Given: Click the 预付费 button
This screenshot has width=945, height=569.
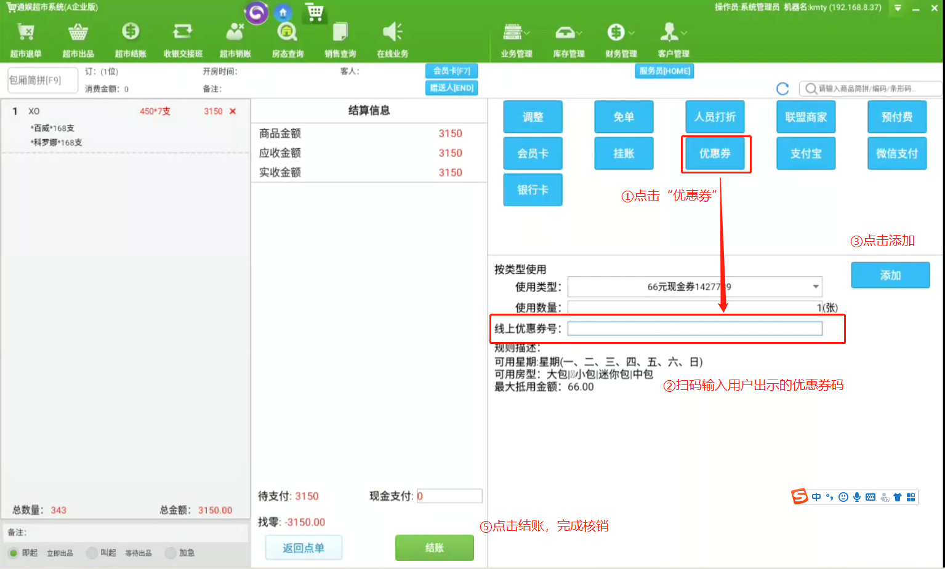Looking at the screenshot, I should click(x=897, y=117).
